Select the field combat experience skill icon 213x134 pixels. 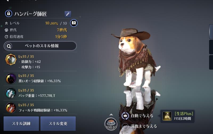point(11,108)
